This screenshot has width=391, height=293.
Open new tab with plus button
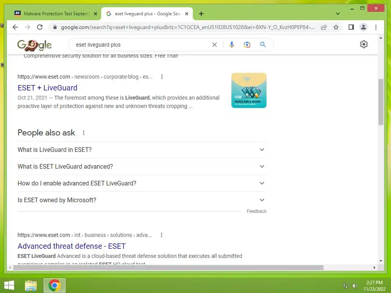pos(201,14)
